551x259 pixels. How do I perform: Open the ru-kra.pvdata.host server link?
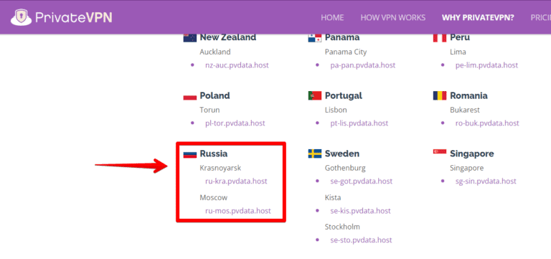pyautogui.click(x=236, y=182)
